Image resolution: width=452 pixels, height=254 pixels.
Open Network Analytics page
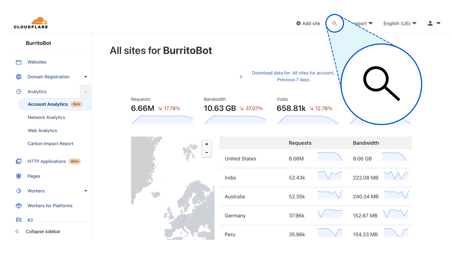pyautogui.click(x=46, y=117)
